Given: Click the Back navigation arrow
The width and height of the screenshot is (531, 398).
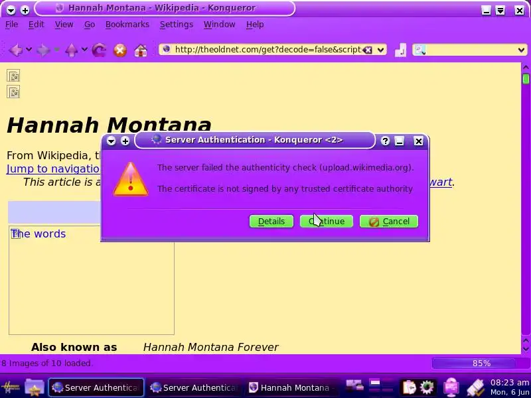Looking at the screenshot, I should coord(15,50).
